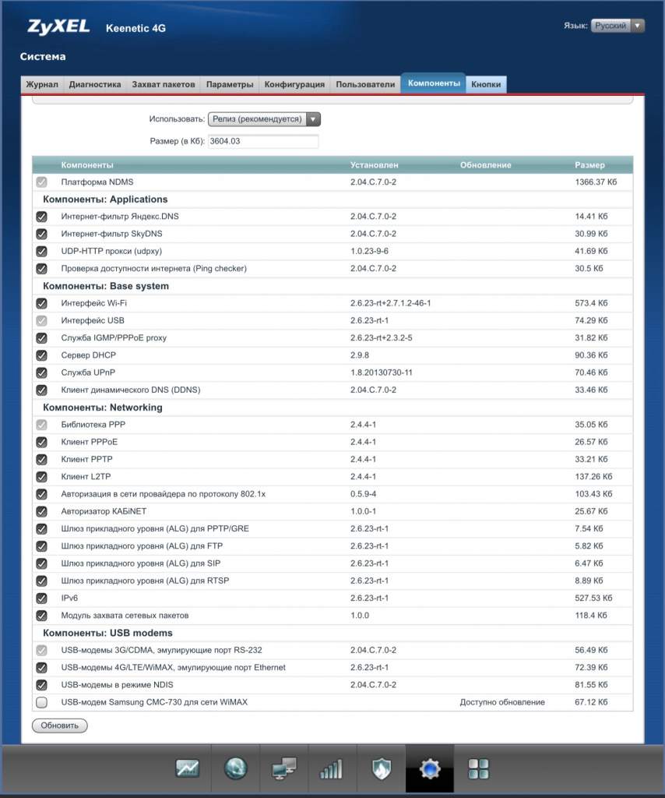Uncheck the DHCP server component

pos(42,355)
